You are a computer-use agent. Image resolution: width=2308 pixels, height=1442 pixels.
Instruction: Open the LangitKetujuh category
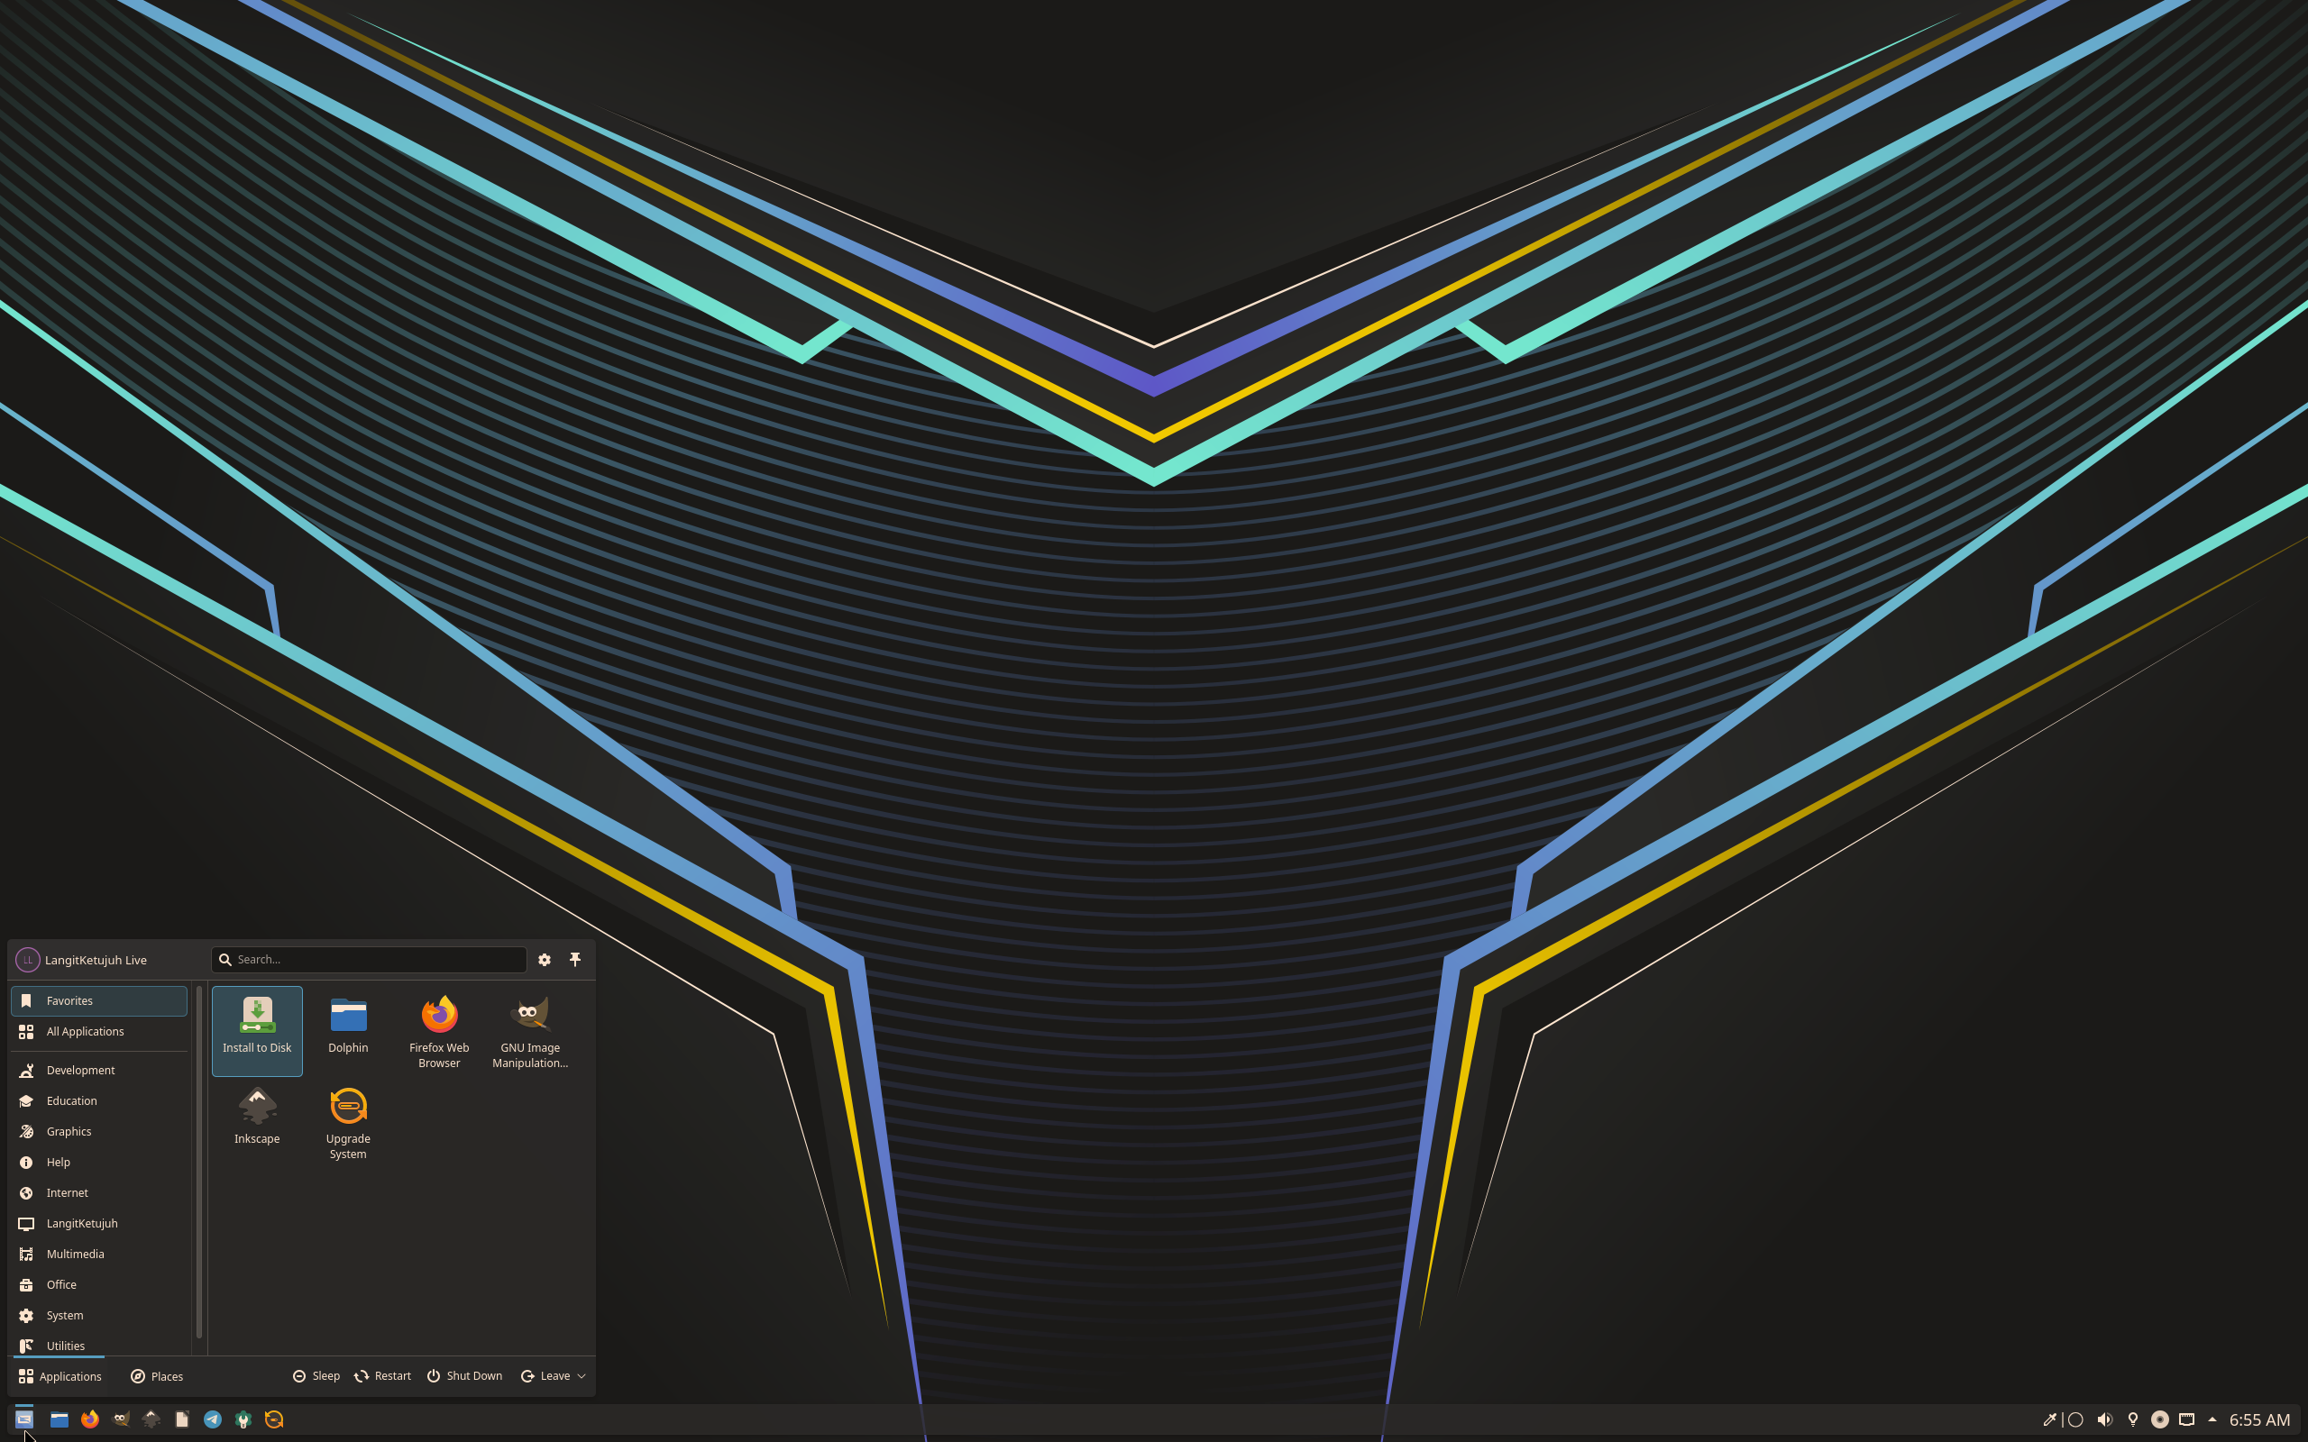pyautogui.click(x=99, y=1223)
